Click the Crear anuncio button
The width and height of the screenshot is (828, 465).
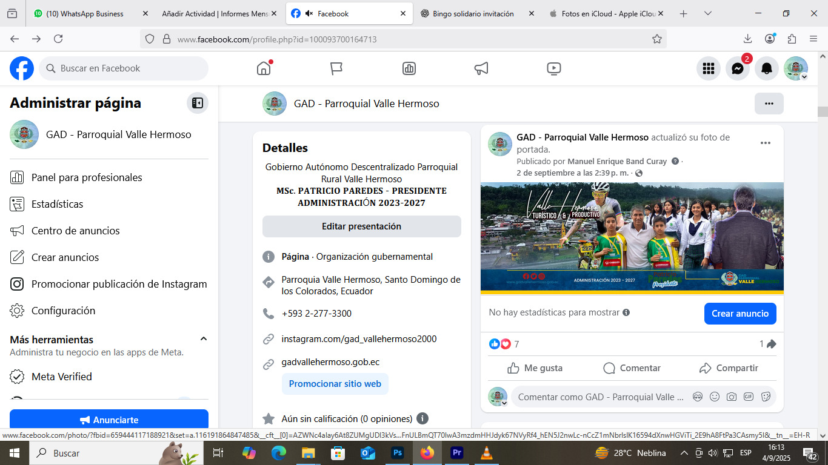coord(740,314)
